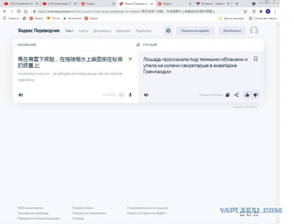Viewport: 294px width, 224px height.
Task: Switch to the YouTube Александр tab
Action: pos(59,4)
